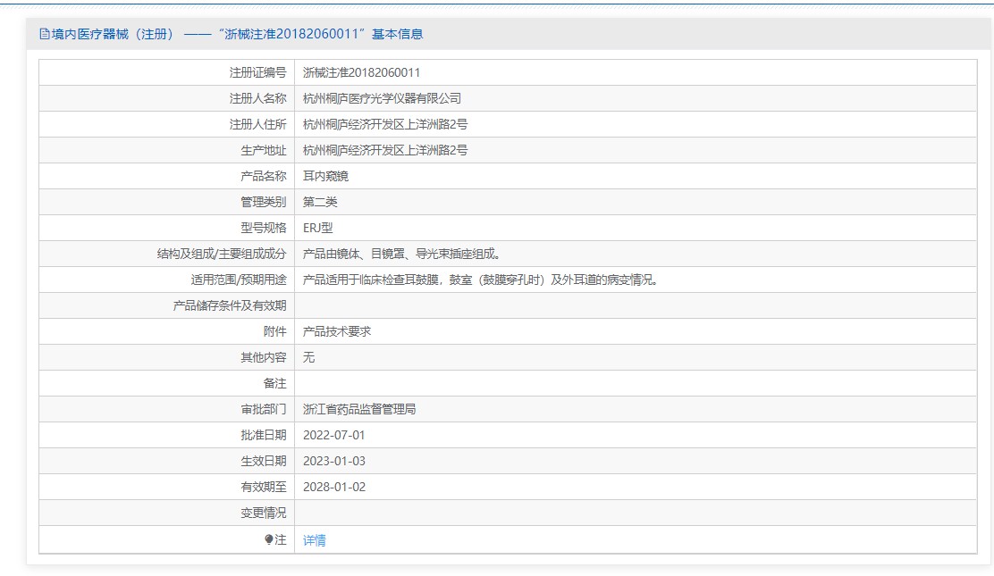The image size is (994, 576).
Task: Select registration number 浙械注准20182060011 in the table
Action: (x=361, y=73)
